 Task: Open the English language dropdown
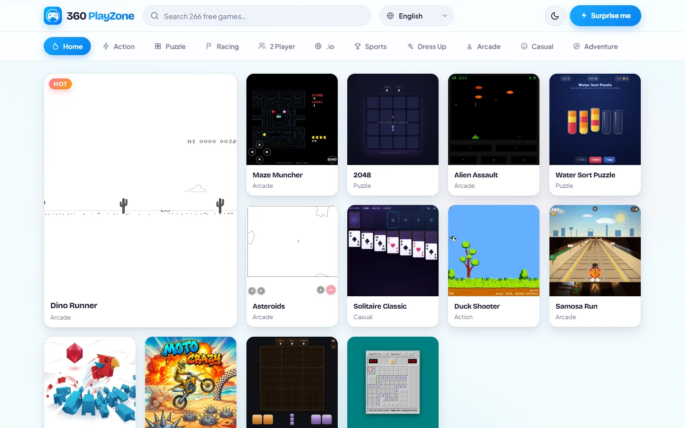[x=417, y=16]
